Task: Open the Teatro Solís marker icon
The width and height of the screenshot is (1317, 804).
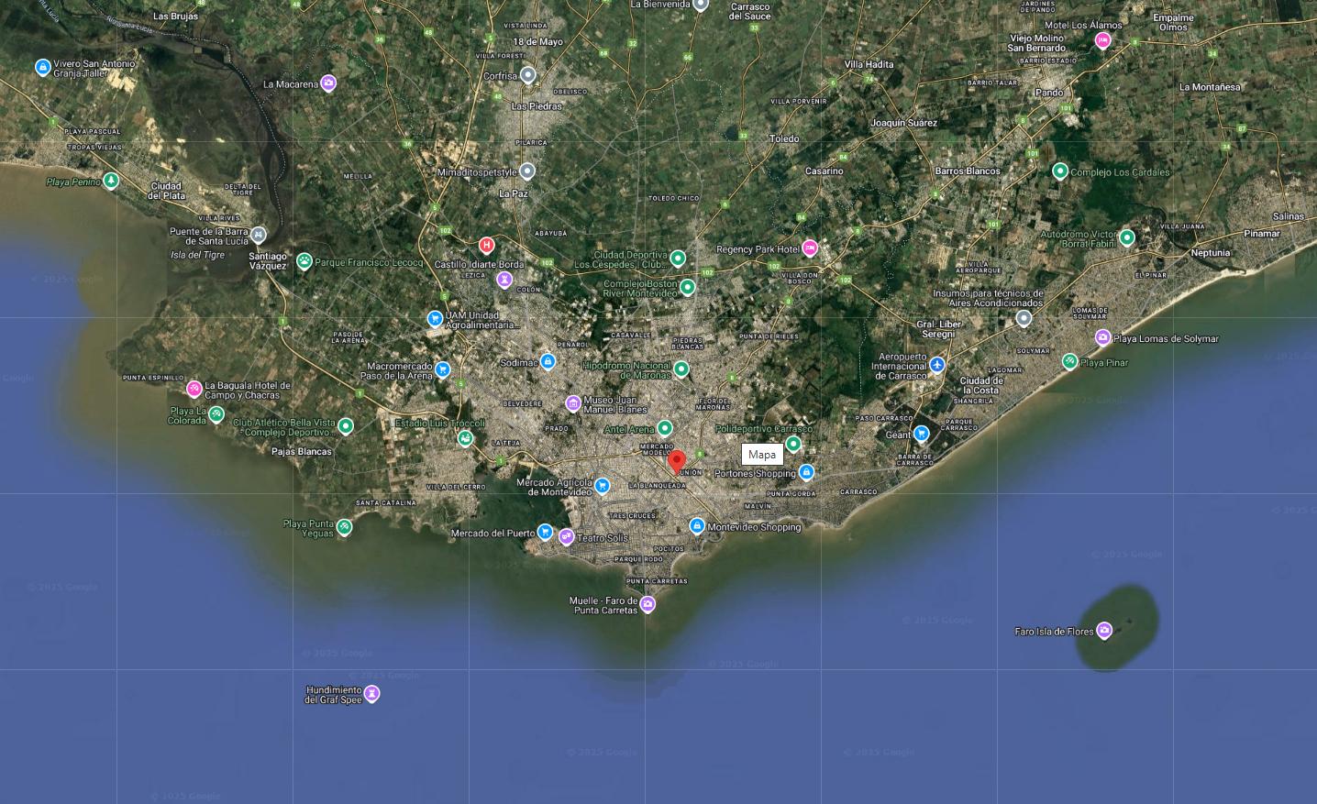Action: click(566, 537)
